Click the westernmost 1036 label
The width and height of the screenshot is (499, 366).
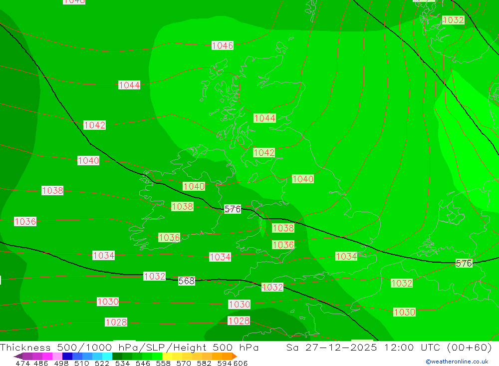[25, 221]
